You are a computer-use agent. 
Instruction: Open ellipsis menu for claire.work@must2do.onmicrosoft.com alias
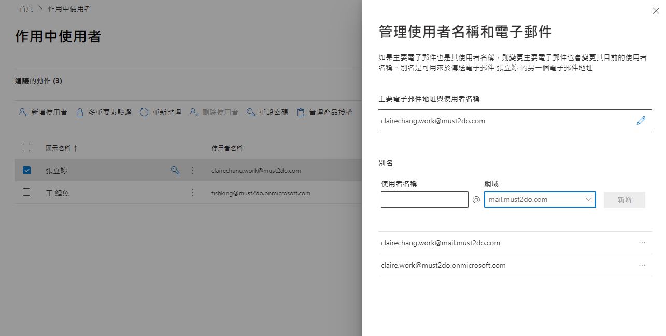pos(642,265)
